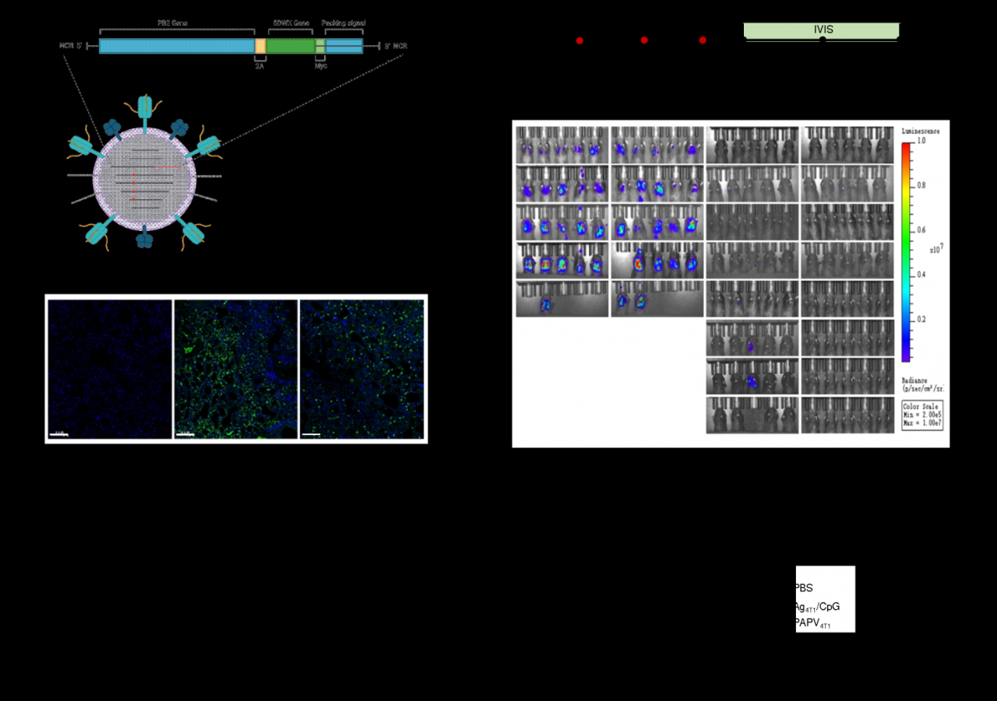Screen dimensions: 997x701
Task: Click the light green Myc tag segment
Action: [x=320, y=47]
